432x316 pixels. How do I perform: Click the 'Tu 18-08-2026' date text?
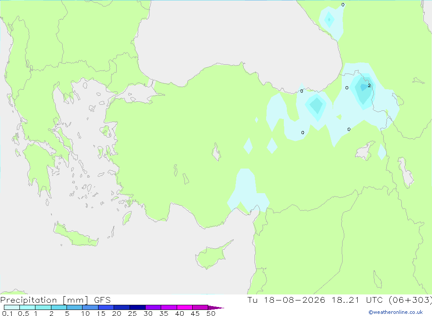point(286,300)
